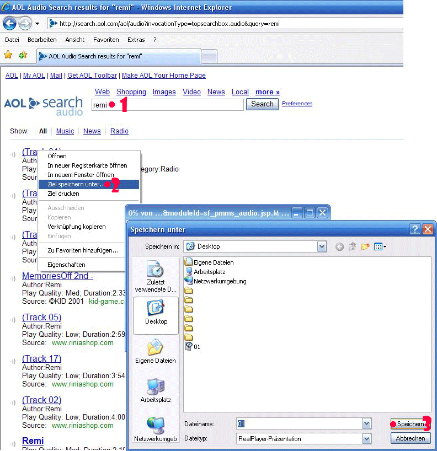This screenshot has height=451, width=437.
Task: Open the Datei menu
Action: tap(12, 40)
